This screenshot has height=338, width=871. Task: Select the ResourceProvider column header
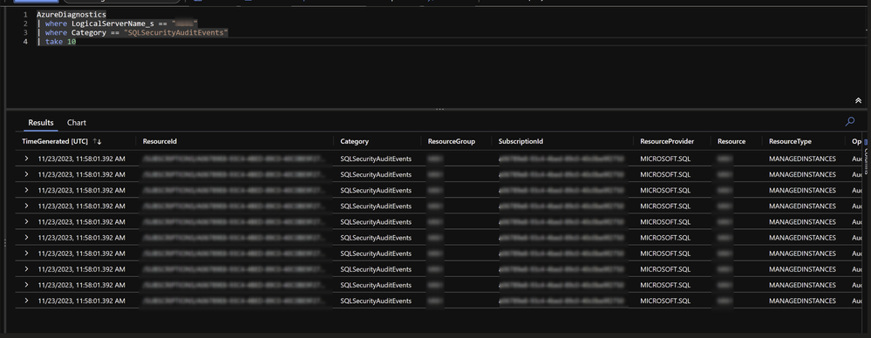click(667, 141)
